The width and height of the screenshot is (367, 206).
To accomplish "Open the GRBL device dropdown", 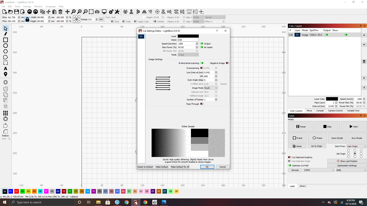I will [x=351, y=170].
